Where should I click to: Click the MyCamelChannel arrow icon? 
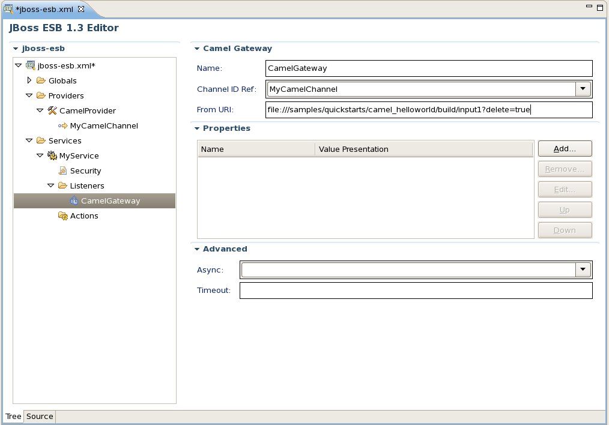pyautogui.click(x=63, y=125)
